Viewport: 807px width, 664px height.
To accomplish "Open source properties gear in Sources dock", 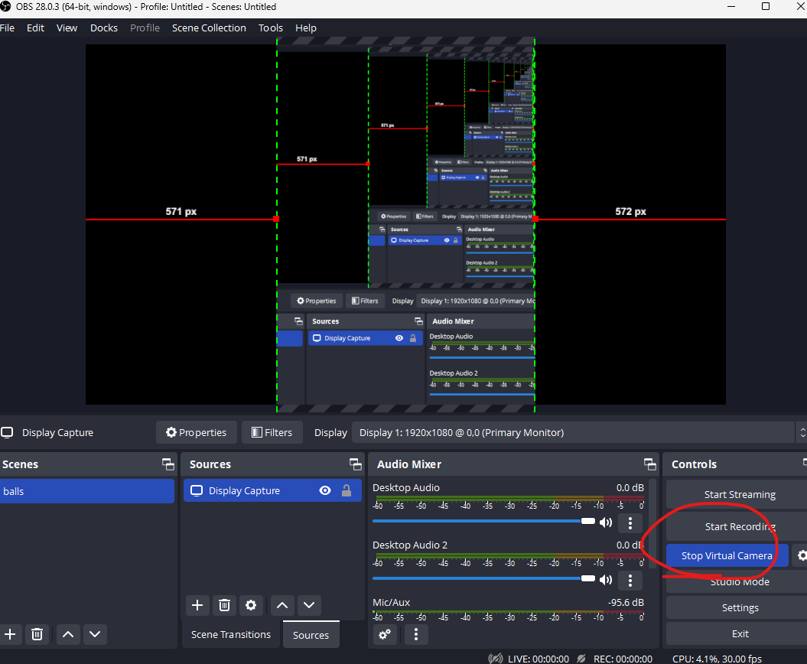I will (x=251, y=605).
